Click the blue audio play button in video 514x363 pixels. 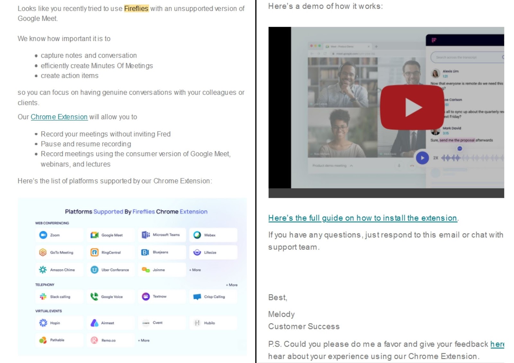tap(422, 158)
